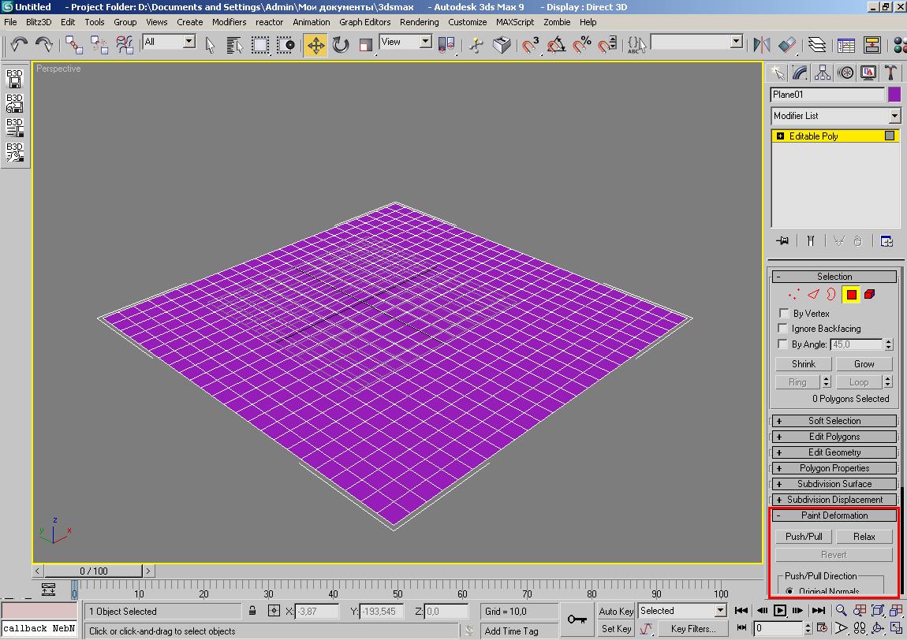Turn on the By Angle checkbox

pyautogui.click(x=784, y=344)
